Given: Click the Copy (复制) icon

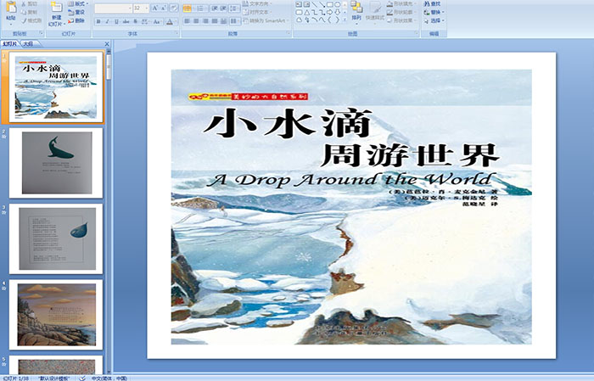Looking at the screenshot, I should pos(24,12).
